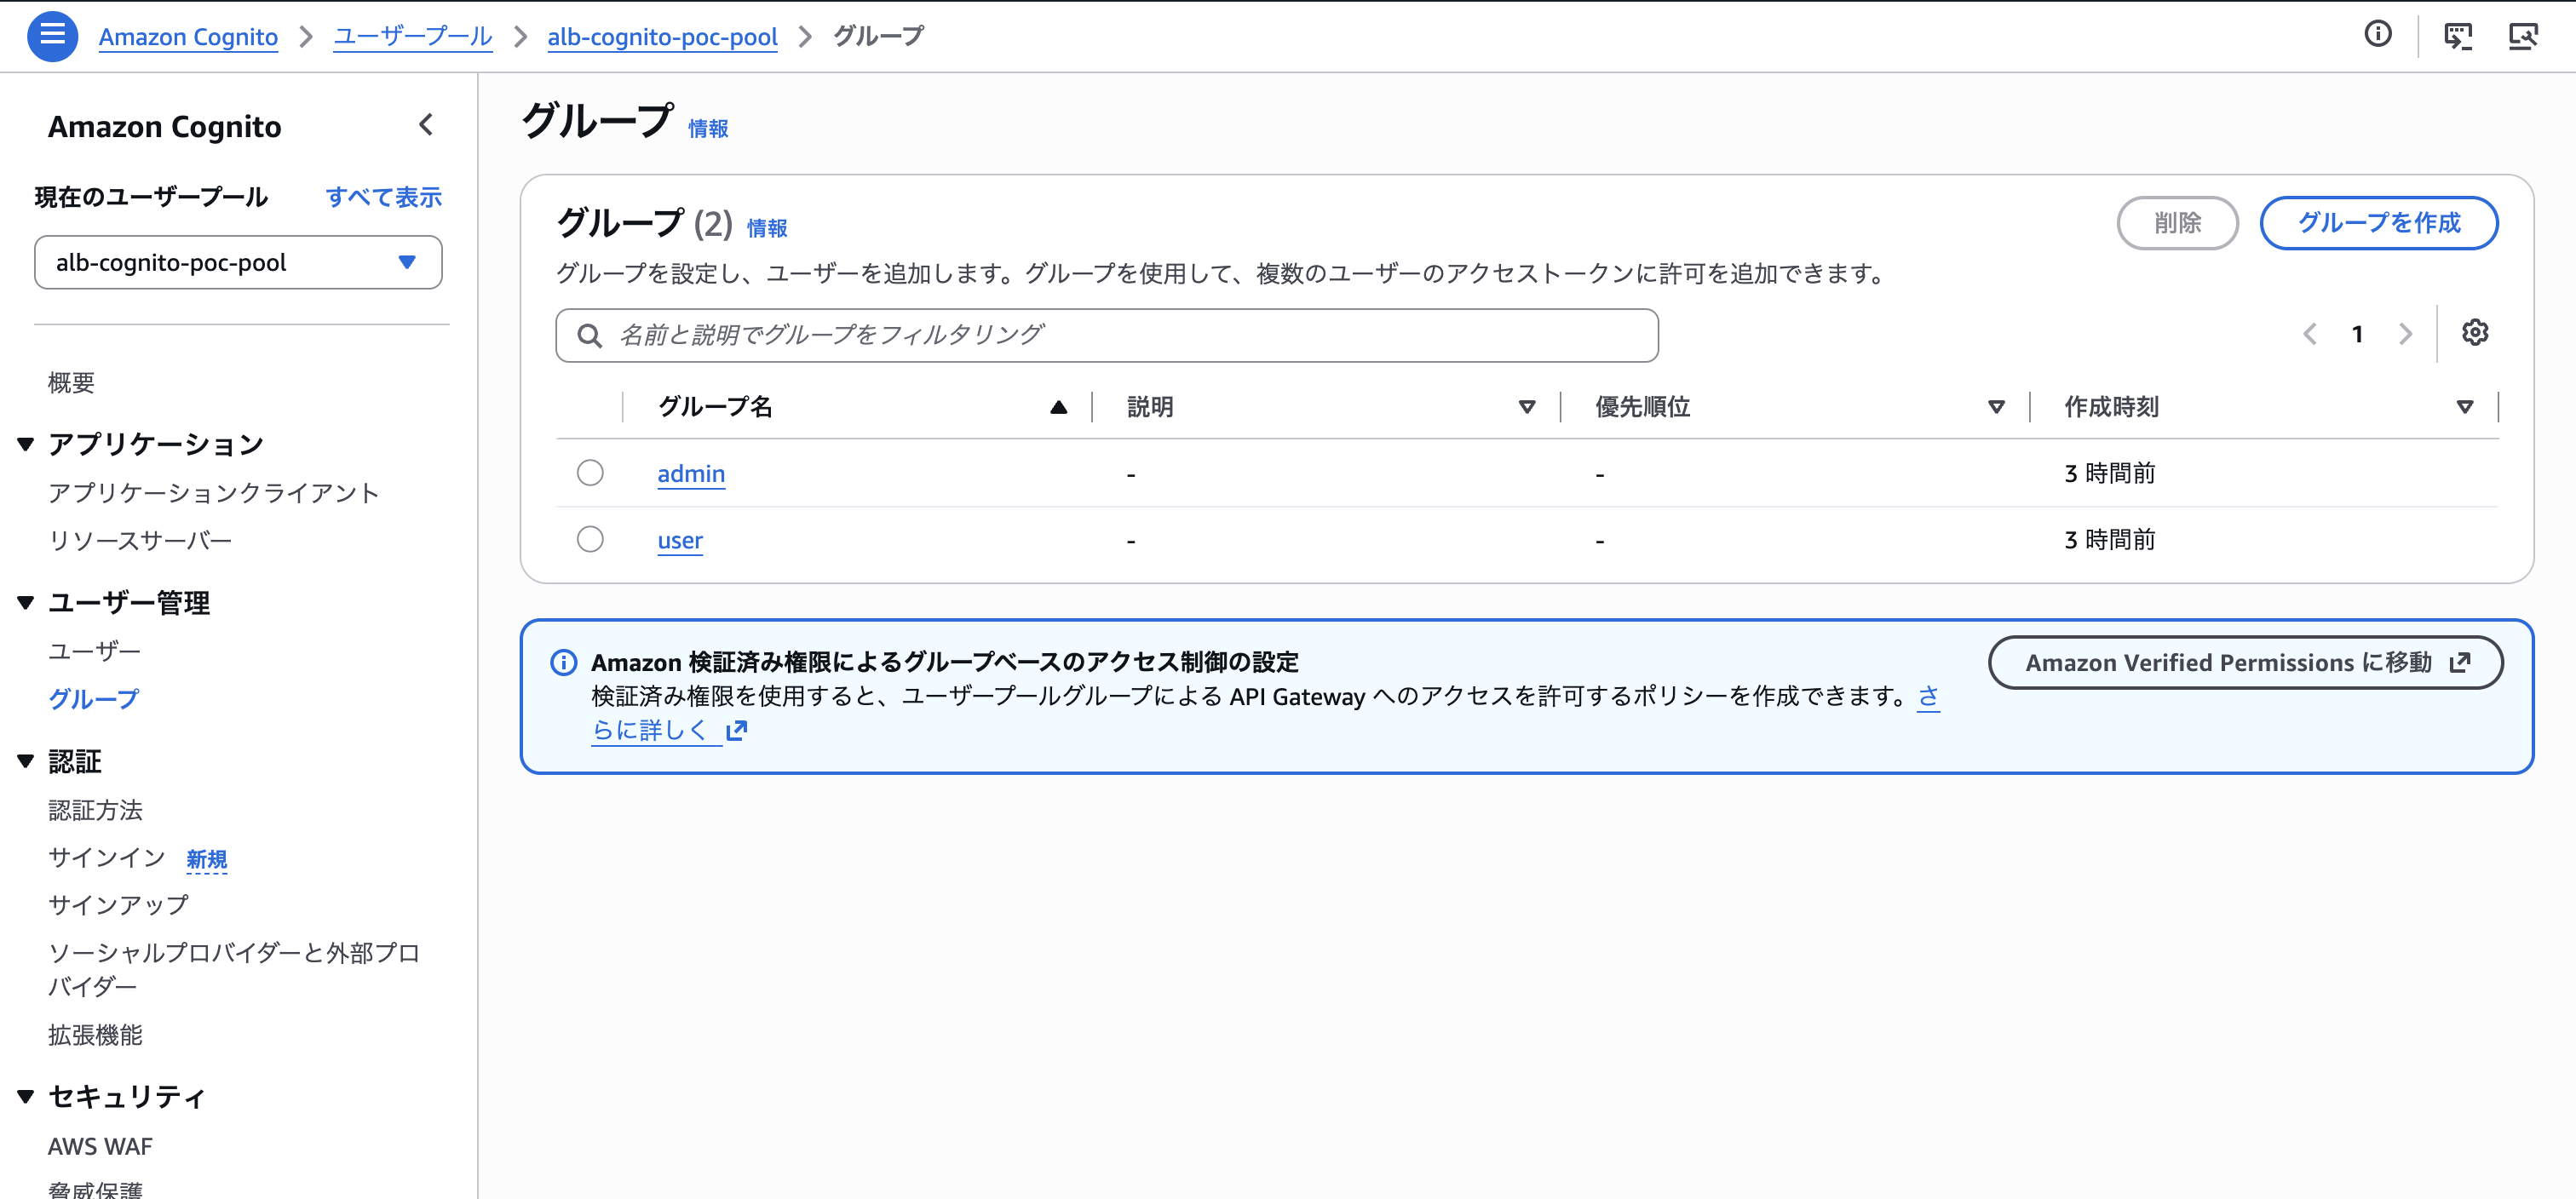Open the alb-cognito-poc-pool user pool dropdown
This screenshot has height=1199, width=2576.
point(238,263)
